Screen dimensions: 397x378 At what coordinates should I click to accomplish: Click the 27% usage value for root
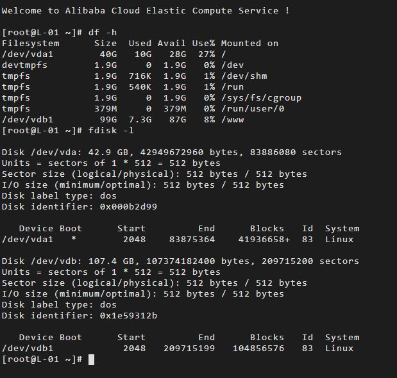click(207, 54)
